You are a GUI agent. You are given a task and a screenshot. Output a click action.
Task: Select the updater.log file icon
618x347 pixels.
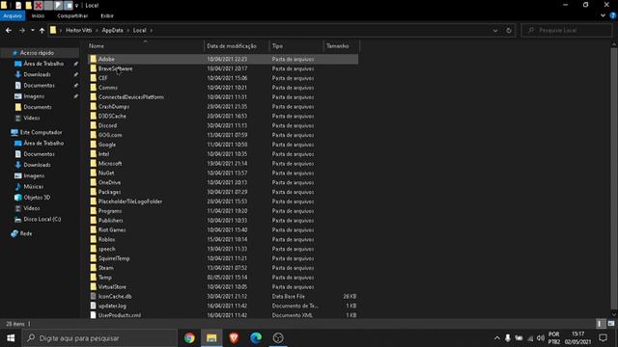tap(93, 306)
